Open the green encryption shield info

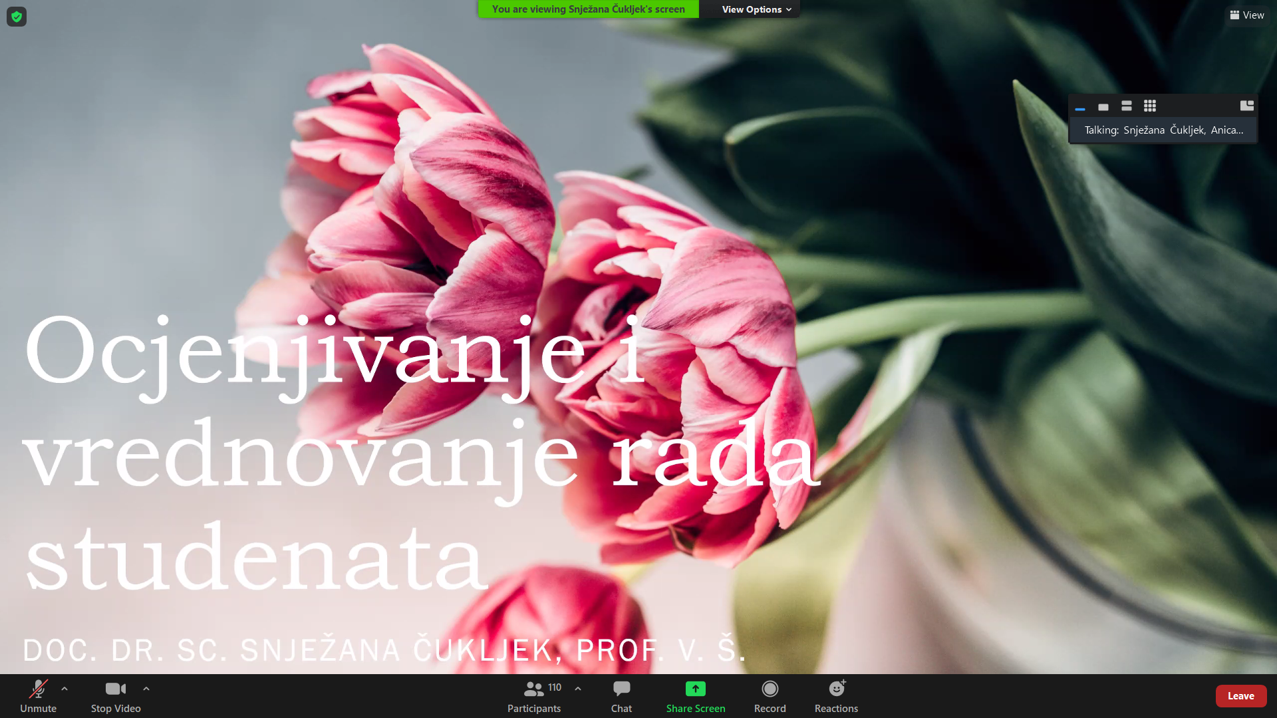click(x=17, y=17)
